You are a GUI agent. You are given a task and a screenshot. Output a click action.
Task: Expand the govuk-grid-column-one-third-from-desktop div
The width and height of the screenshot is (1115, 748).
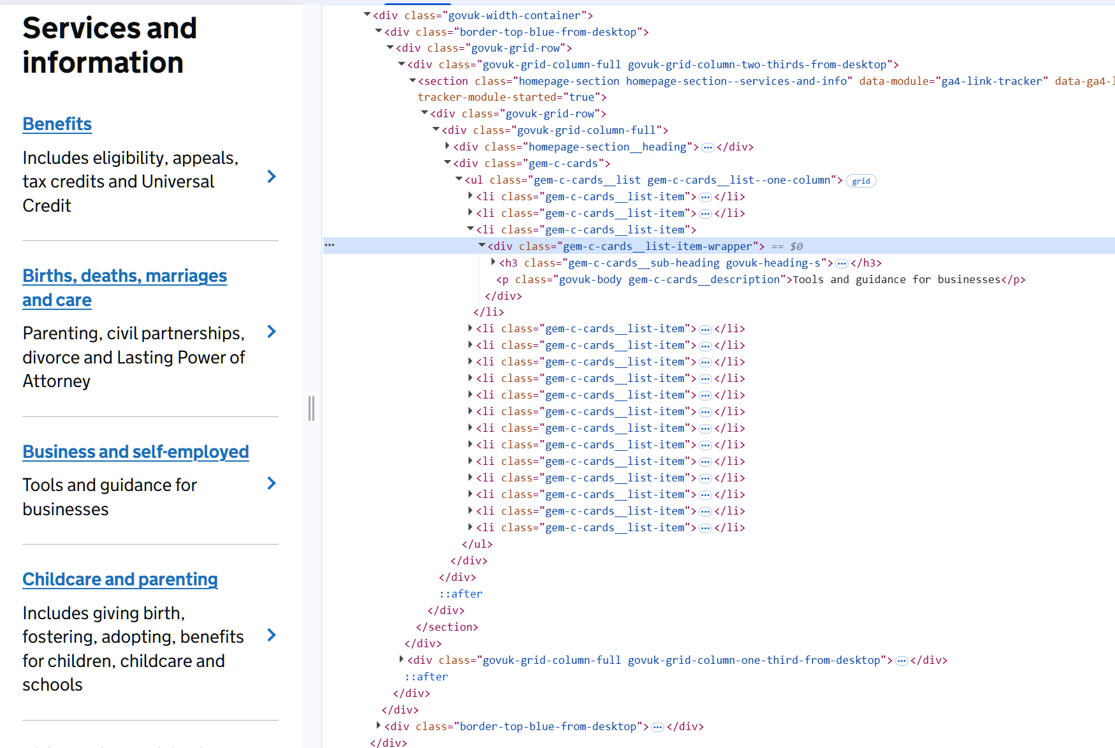tap(402, 659)
